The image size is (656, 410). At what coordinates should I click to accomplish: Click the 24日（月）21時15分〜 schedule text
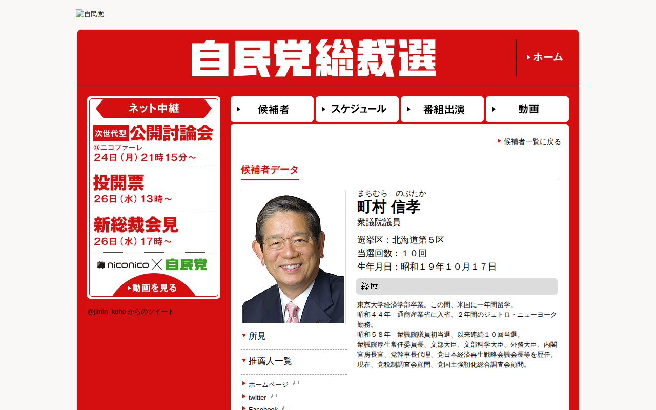point(145,158)
